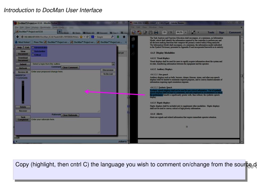Click the Press This bookmark
The height and width of the screenshot is (193, 257).
click(37, 42)
